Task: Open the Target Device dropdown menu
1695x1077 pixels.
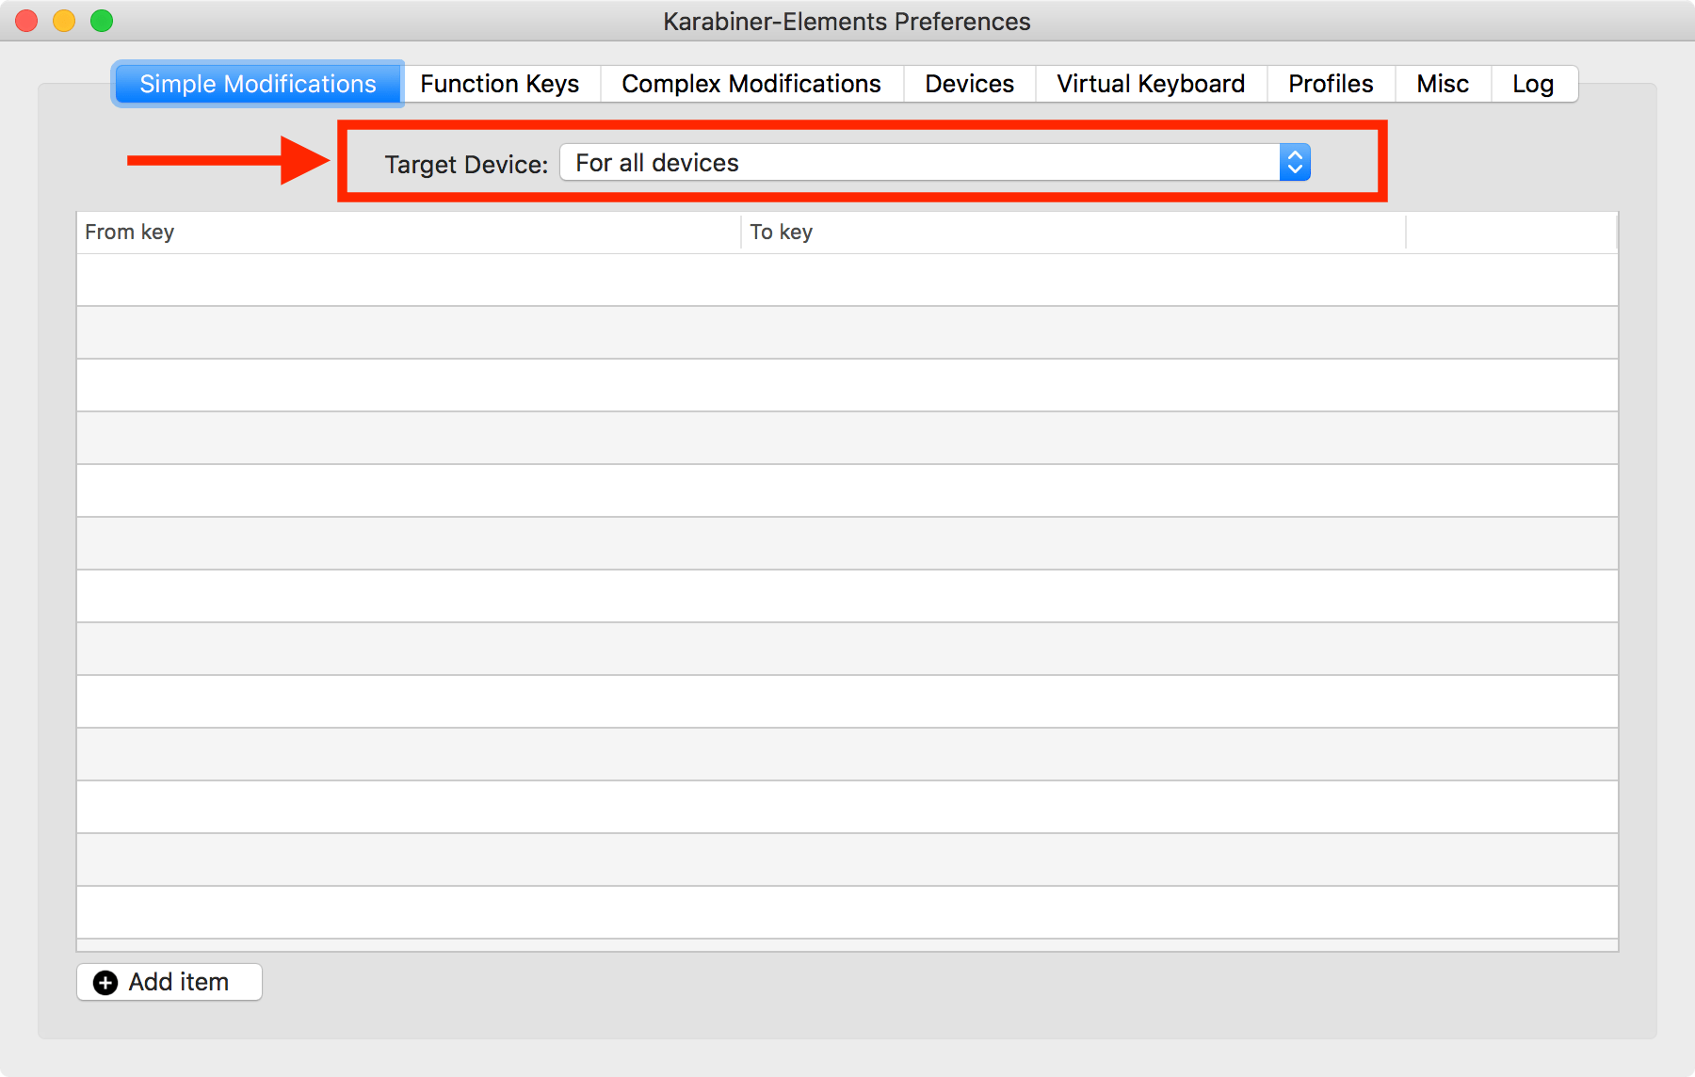Action: (932, 163)
